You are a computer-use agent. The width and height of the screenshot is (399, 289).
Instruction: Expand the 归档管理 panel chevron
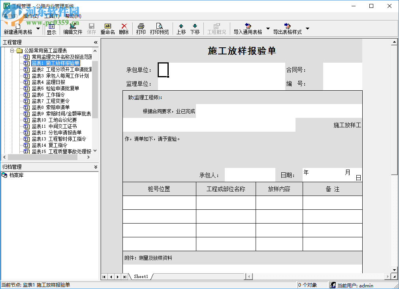coord(95,166)
